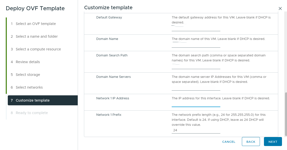This screenshot has height=150, width=287.
Task: Select the Network 1 Prefix value 24
Action: (196, 130)
